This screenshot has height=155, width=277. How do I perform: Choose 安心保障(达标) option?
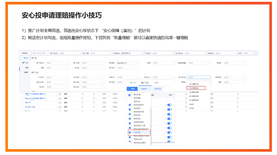click(194, 84)
